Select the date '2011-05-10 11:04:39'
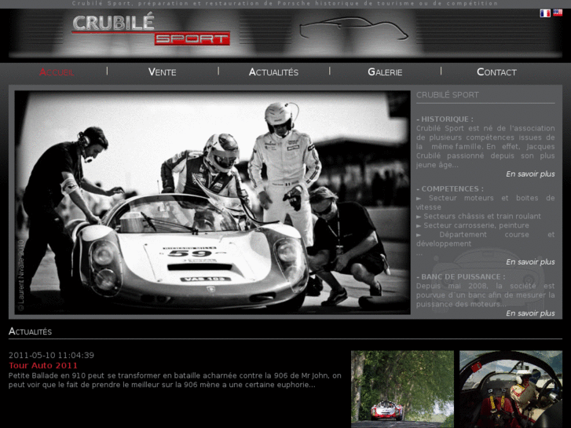 point(51,355)
